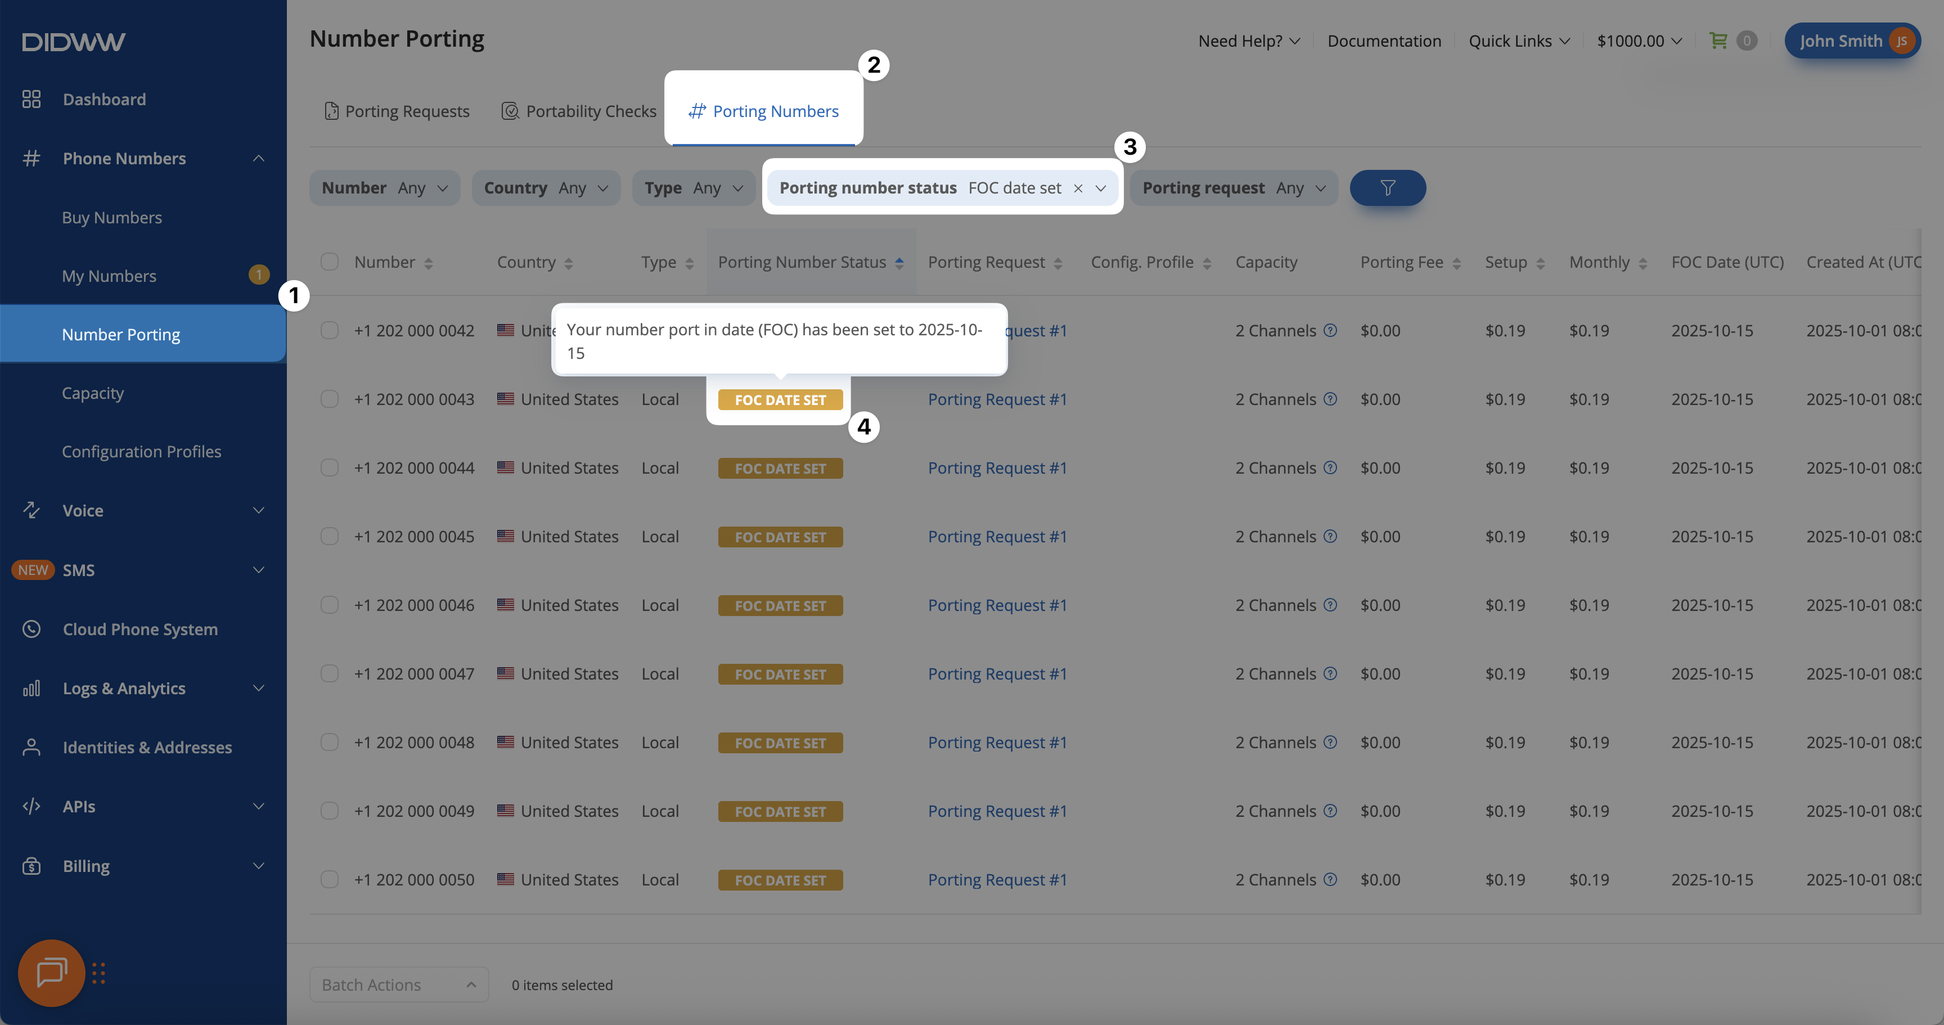The width and height of the screenshot is (1944, 1025).
Task: Open the Portability Checks tab
Action: click(x=579, y=112)
